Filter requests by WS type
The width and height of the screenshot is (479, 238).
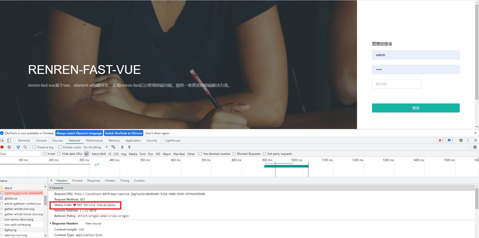(x=158, y=154)
